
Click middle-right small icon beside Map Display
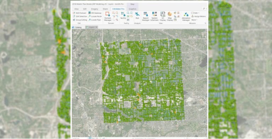point(178,17)
